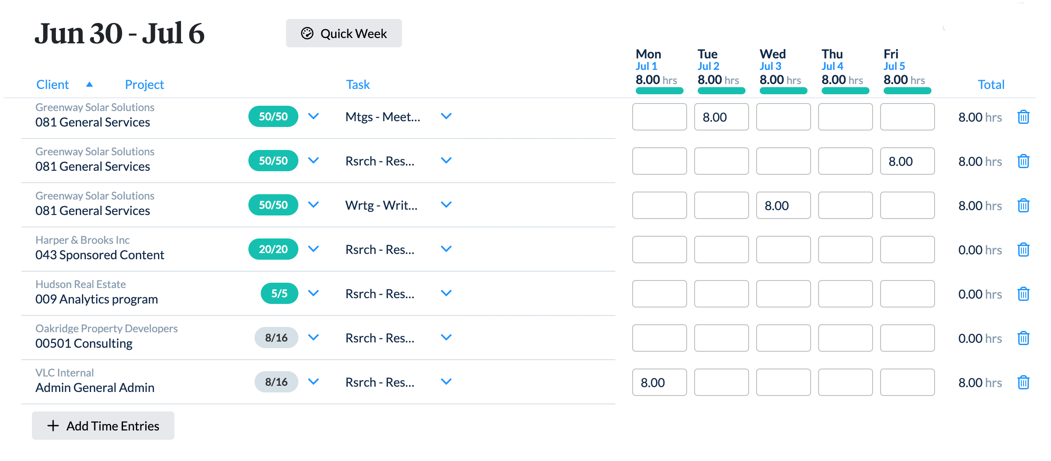Delete the VLC Internal Admin entry

pos(1023,382)
